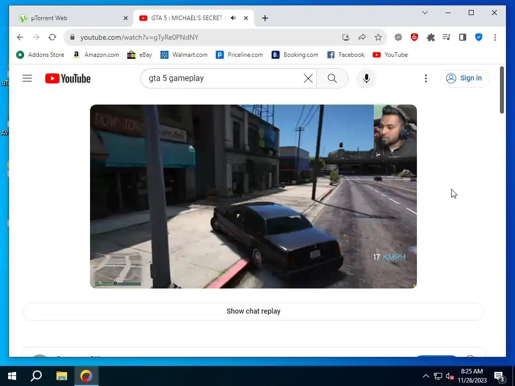Screen dimensions: 515x386
Task: Open the Booking.com bookmark
Action: tap(295, 55)
